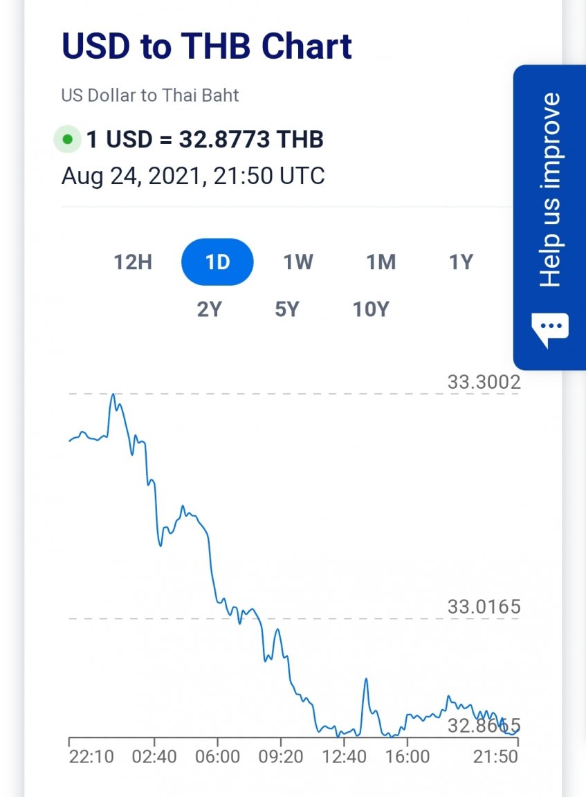Image resolution: width=586 pixels, height=797 pixels.
Task: Click the 06:00 time axis marker
Action: point(217,756)
